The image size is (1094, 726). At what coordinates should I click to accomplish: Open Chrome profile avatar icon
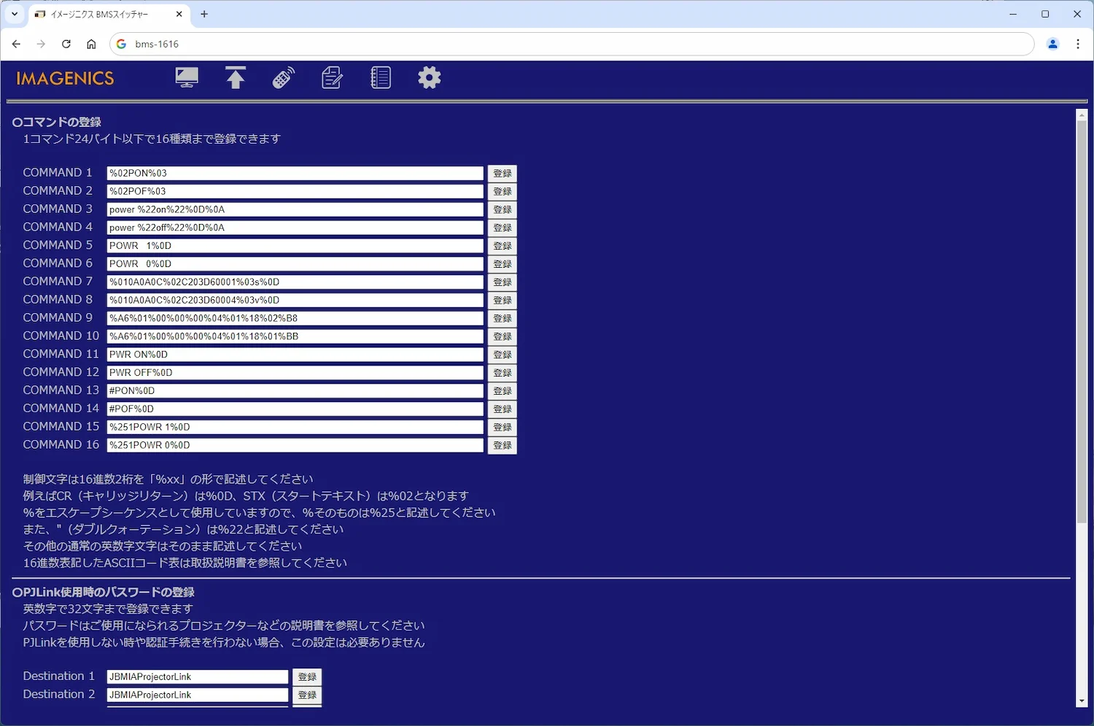click(1052, 44)
